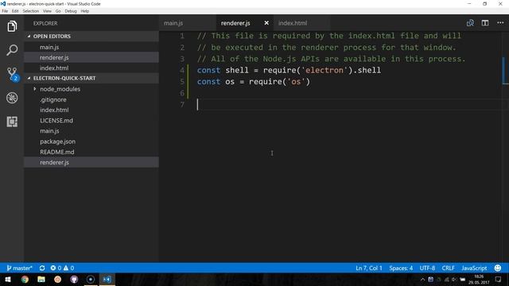This screenshot has height=286, width=509.
Task: Click the feedback smiley icon
Action: click(498, 269)
